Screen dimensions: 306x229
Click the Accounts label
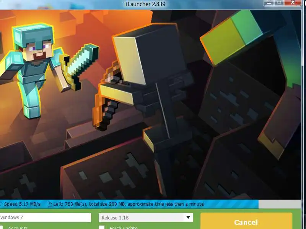pyautogui.click(x=18, y=227)
